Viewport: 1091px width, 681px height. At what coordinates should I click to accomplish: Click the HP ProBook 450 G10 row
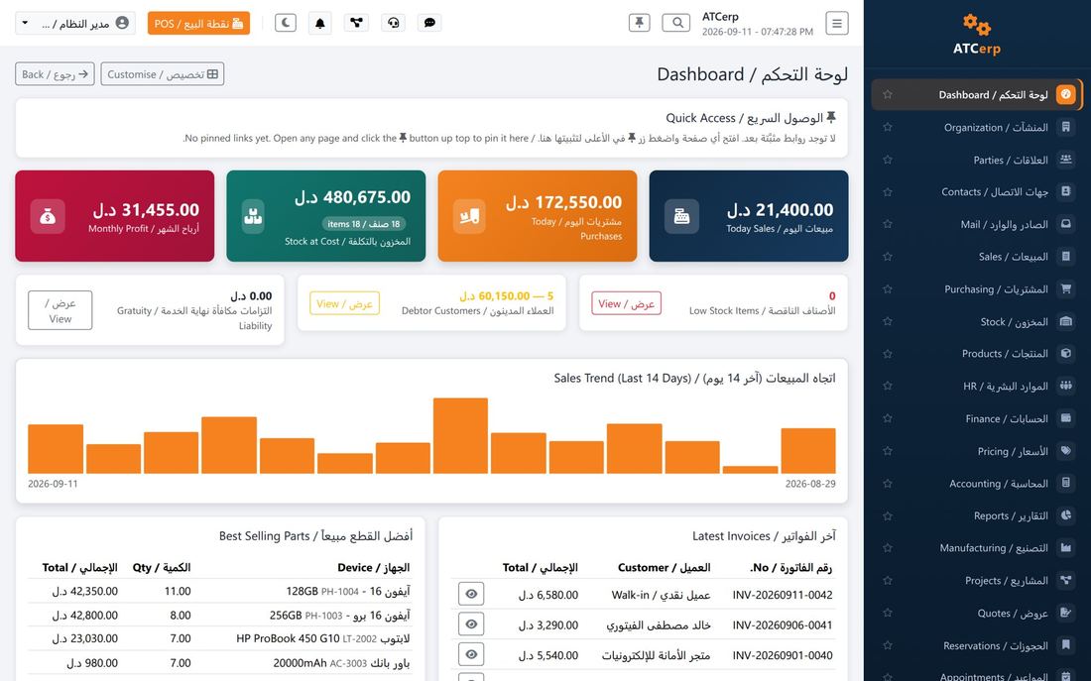pyautogui.click(x=220, y=637)
